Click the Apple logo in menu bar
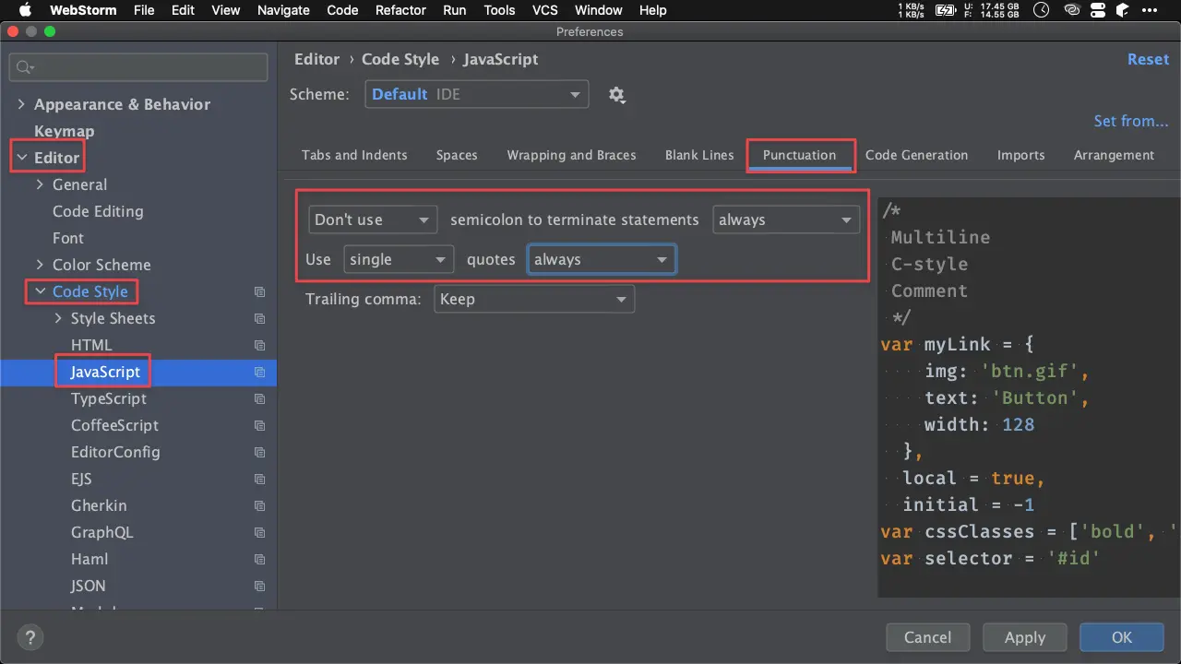The width and height of the screenshot is (1181, 664). tap(24, 10)
